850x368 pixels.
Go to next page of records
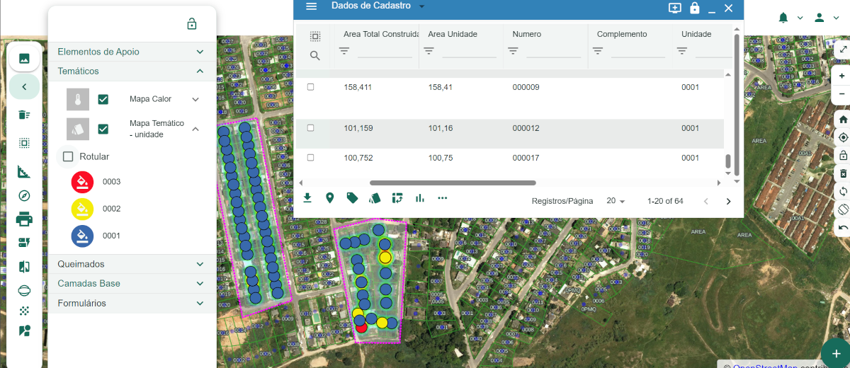coord(729,202)
